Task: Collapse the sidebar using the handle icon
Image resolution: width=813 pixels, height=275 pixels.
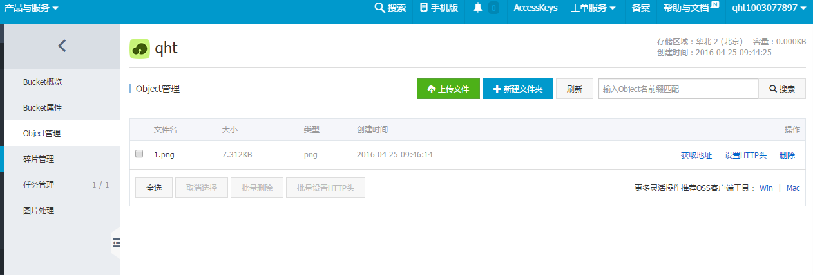Action: [x=117, y=242]
